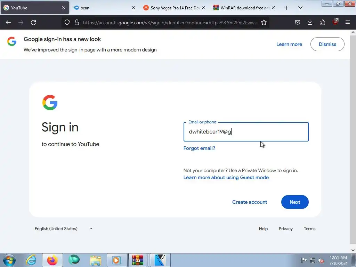Screen dimensions: 356x267
Task: Open the Firefox hamburger menu
Action: [x=348, y=23]
